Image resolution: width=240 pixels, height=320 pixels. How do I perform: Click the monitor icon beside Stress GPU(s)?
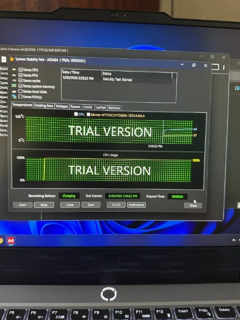14,96
